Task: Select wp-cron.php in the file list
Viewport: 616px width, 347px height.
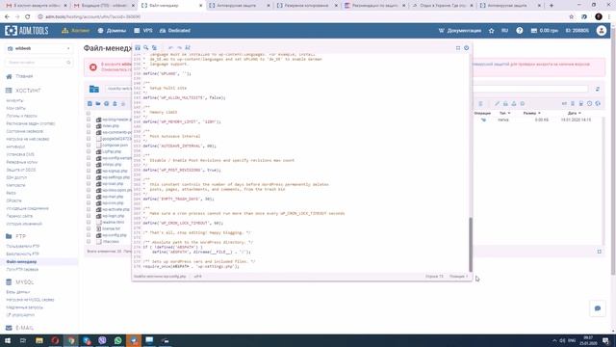Action: click(x=113, y=203)
